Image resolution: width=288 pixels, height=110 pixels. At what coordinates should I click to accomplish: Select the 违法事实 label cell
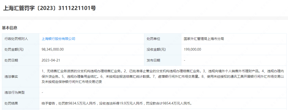(21, 76)
